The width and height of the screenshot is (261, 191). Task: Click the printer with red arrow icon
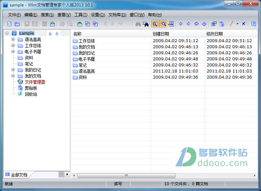(x=171, y=24)
